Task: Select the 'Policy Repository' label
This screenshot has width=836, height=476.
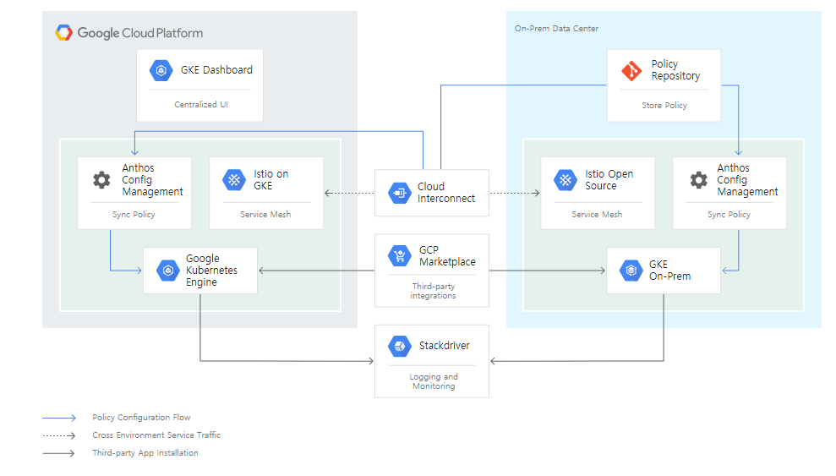Action: click(675, 70)
